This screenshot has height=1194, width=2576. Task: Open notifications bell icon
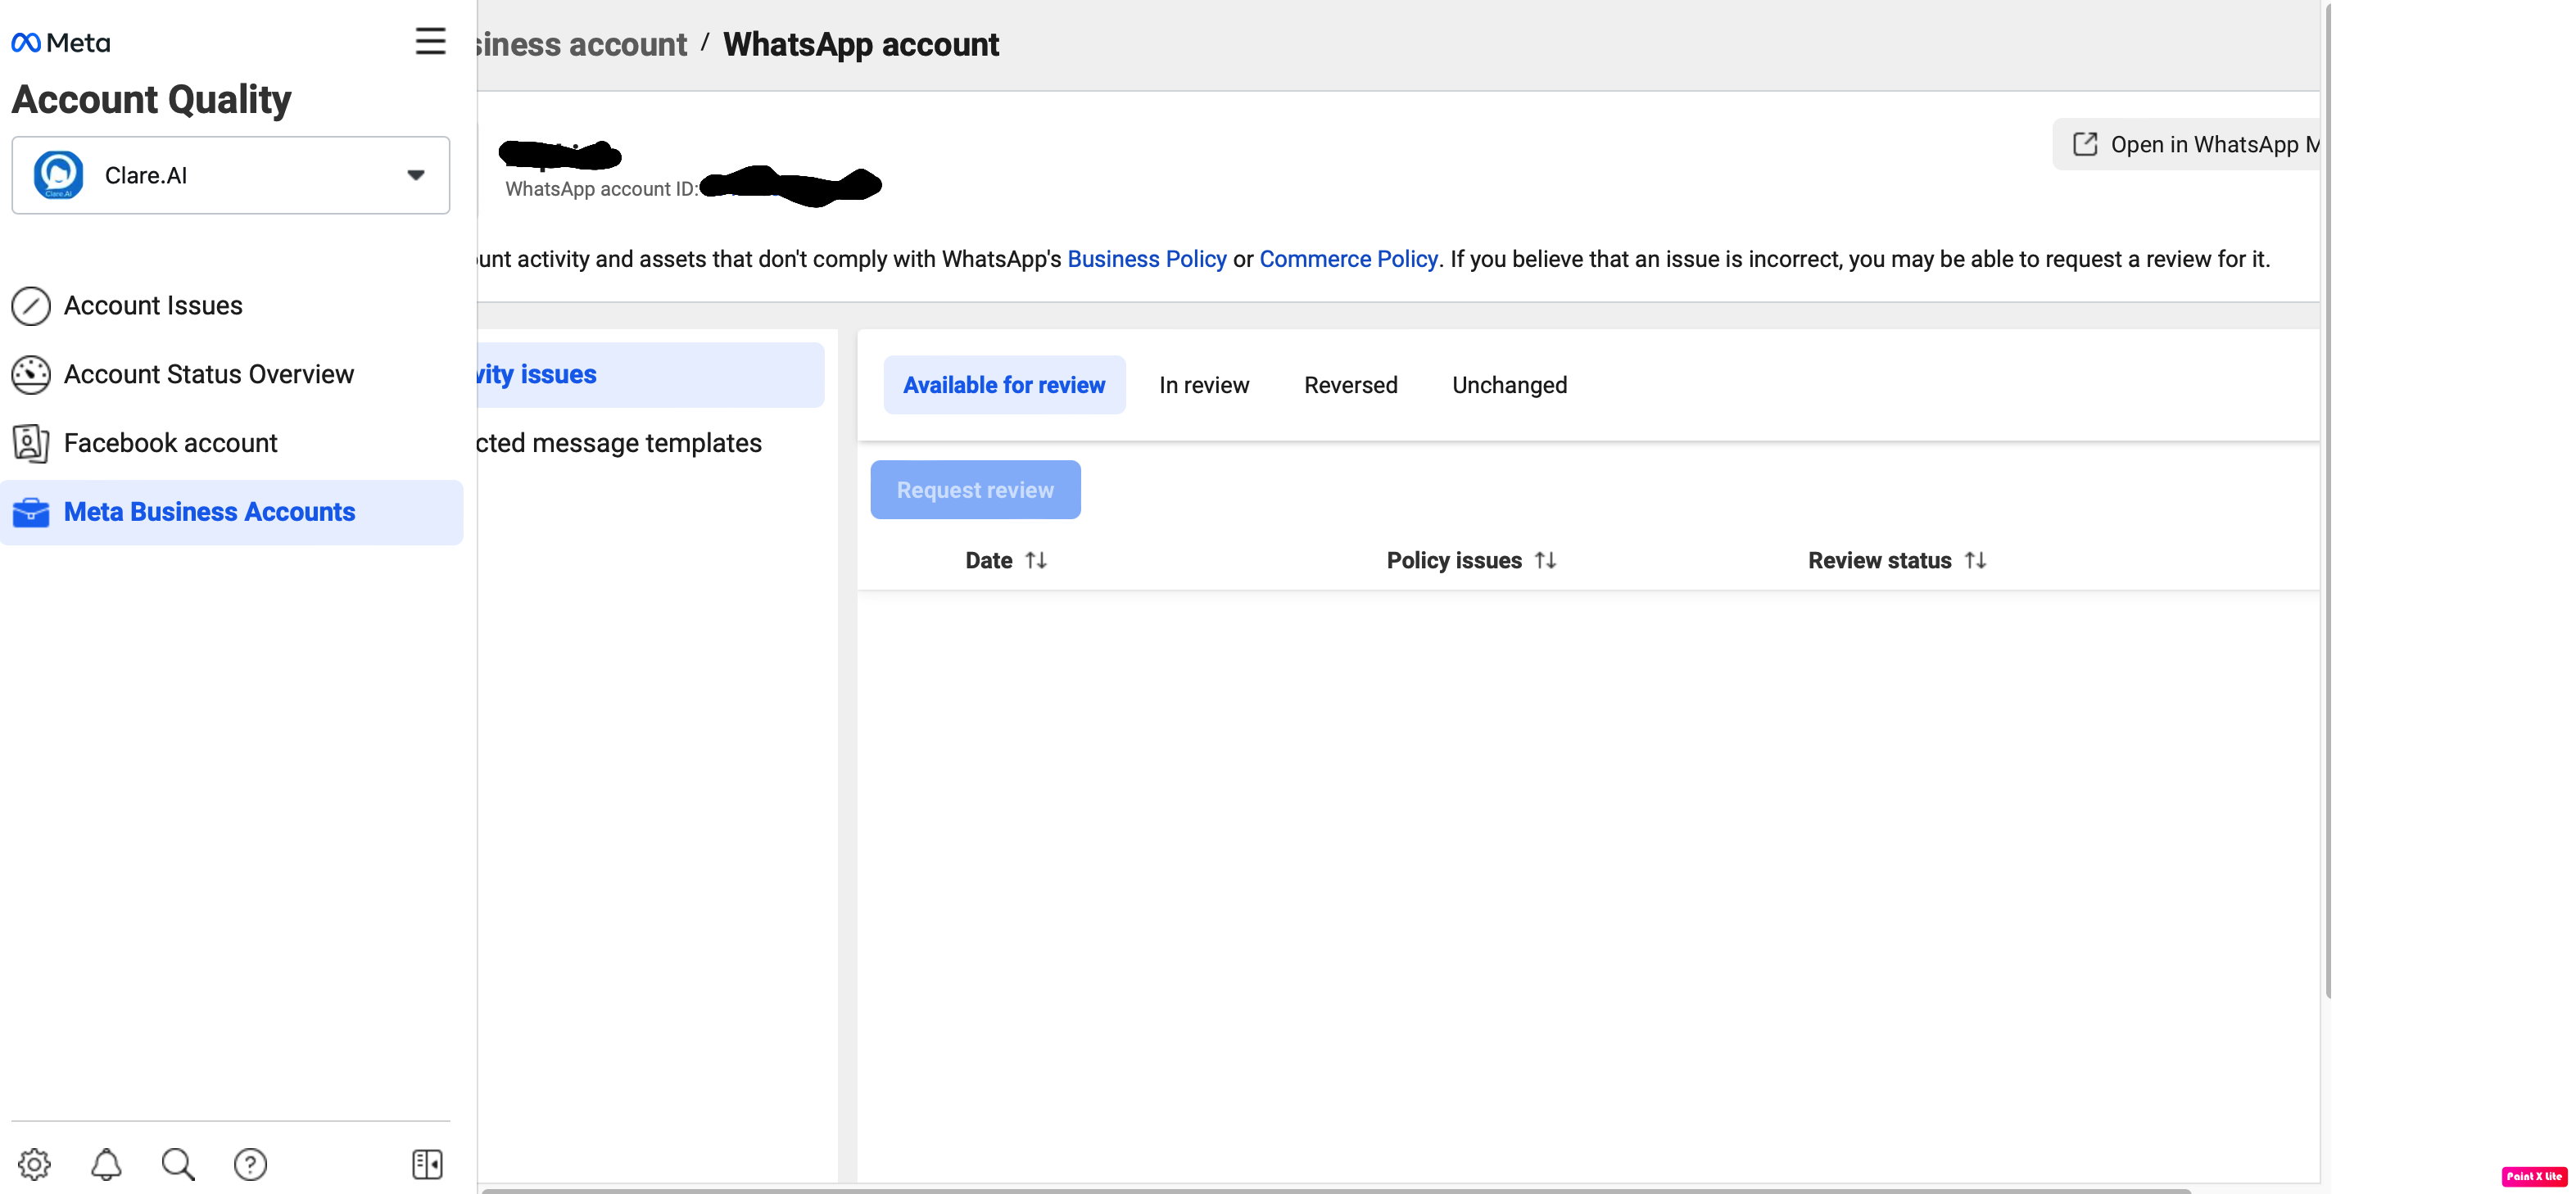106,1164
